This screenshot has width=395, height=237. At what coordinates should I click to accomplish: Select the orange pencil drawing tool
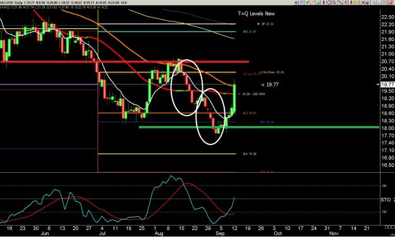coord(313,3)
